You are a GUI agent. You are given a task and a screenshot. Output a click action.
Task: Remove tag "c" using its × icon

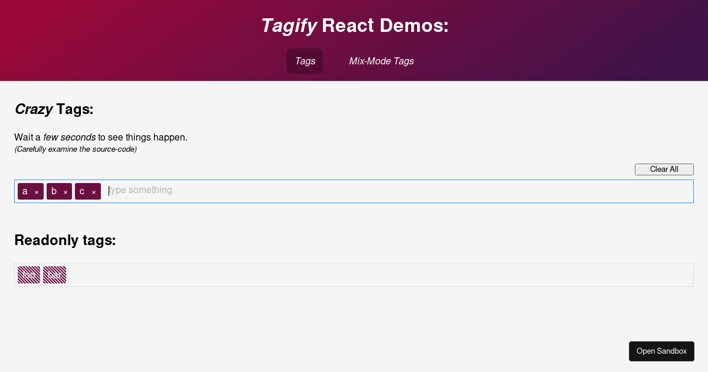tap(94, 191)
